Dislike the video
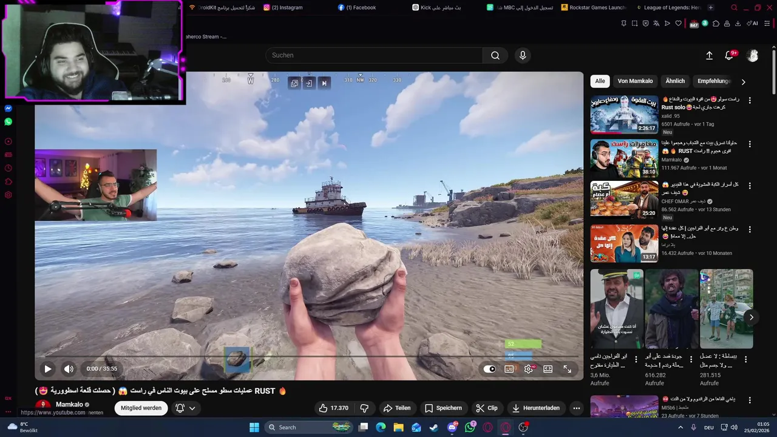The height and width of the screenshot is (437, 777). tap(364, 408)
